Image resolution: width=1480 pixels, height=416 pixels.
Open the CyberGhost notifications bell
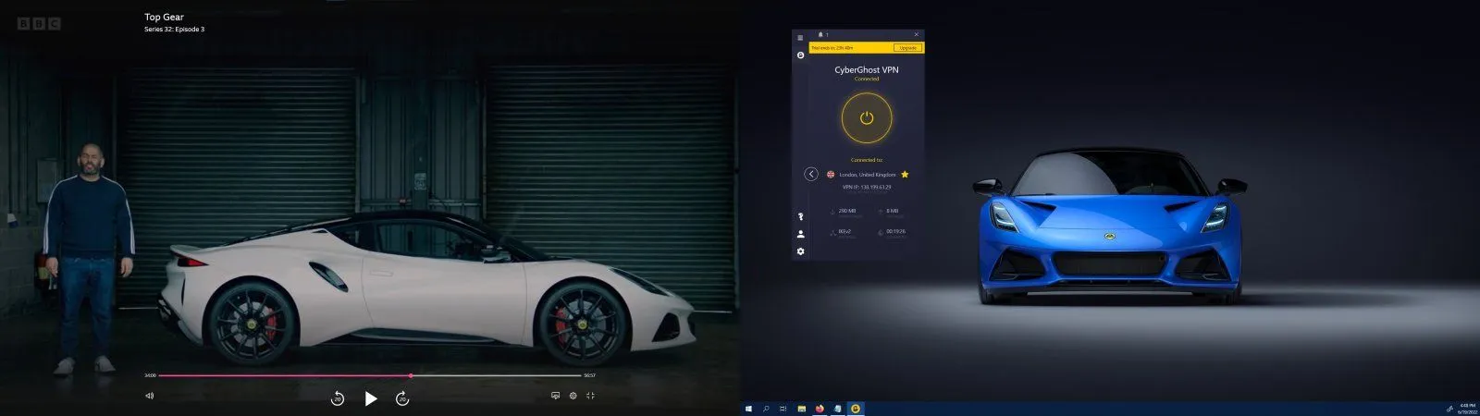[x=820, y=35]
